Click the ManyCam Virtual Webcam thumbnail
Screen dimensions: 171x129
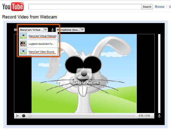coord(23,36)
